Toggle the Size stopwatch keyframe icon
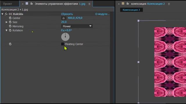The image size is (186, 104). coord(10,22)
